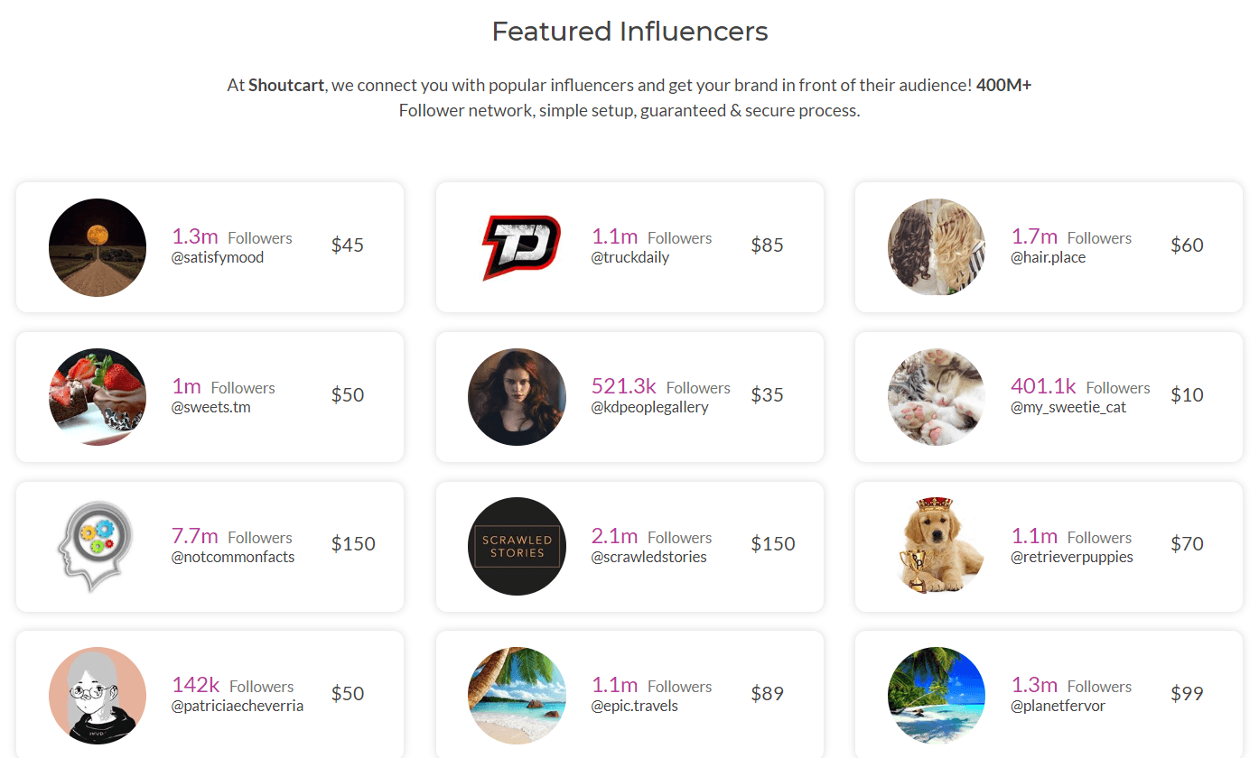Click the truckdaily TD logo
Image resolution: width=1259 pixels, height=758 pixels.
point(521,247)
